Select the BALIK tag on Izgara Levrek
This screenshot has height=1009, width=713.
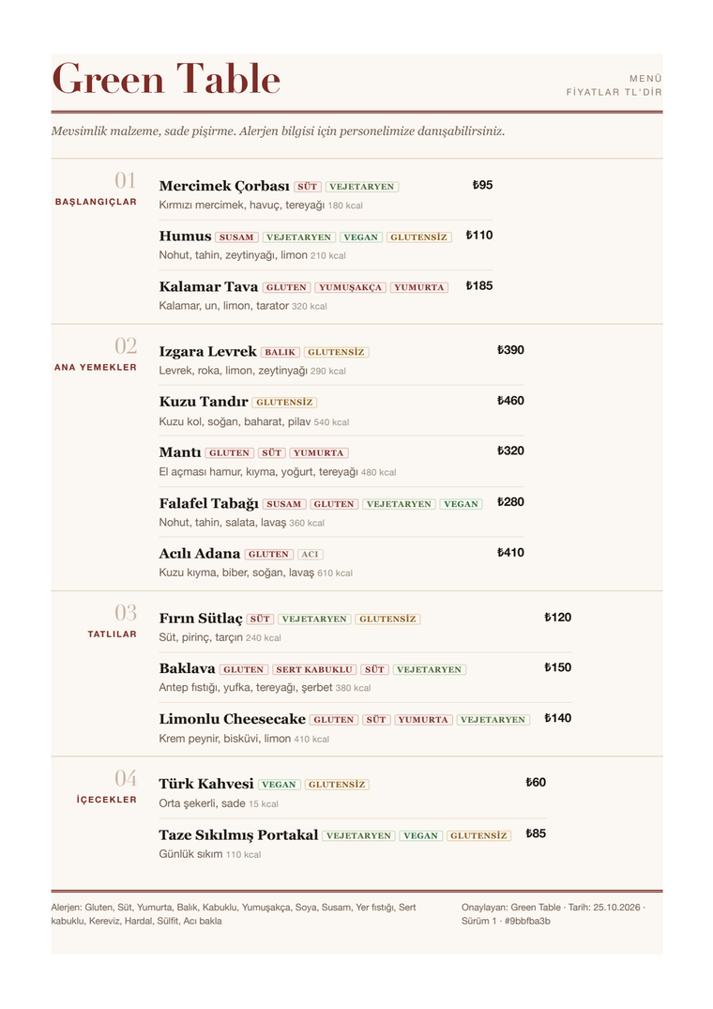point(281,353)
